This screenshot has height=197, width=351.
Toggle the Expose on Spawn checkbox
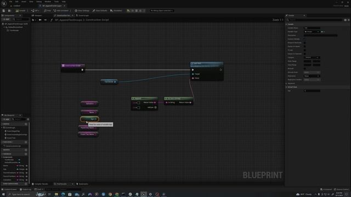click(x=305, y=47)
